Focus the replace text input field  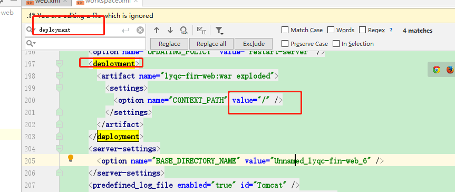tap(85, 44)
